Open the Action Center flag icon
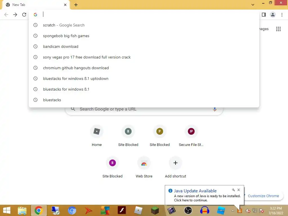This screenshot has height=216, width=288. [x=262, y=211]
